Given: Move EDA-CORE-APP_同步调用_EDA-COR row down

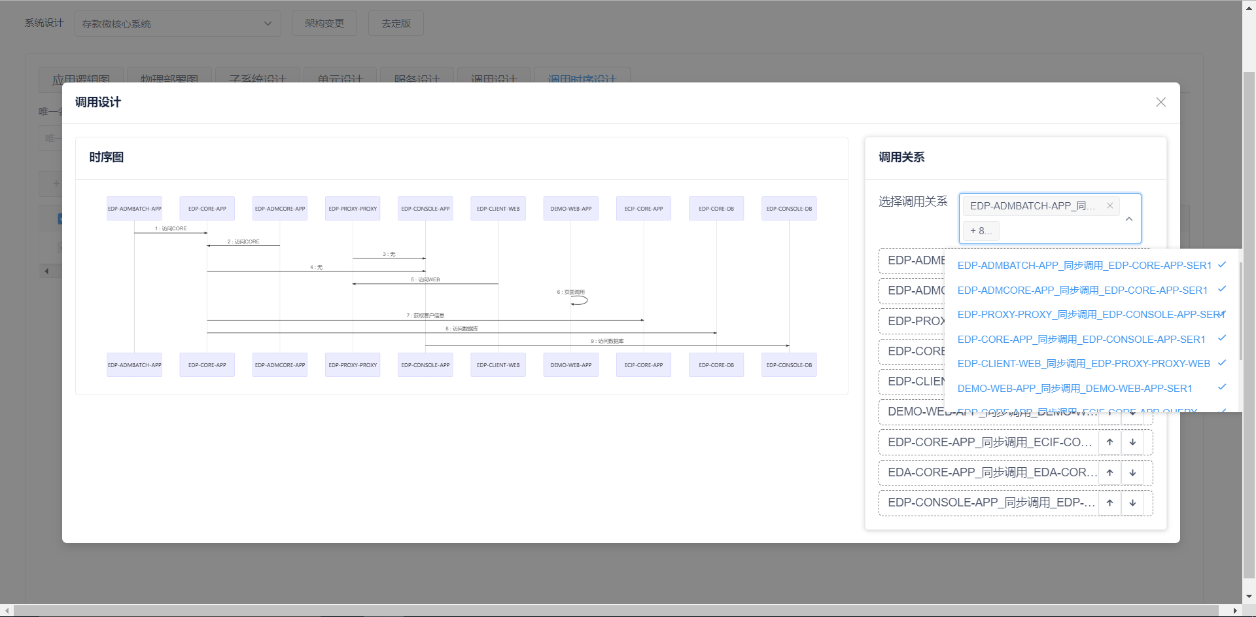Looking at the screenshot, I should (x=1132, y=472).
